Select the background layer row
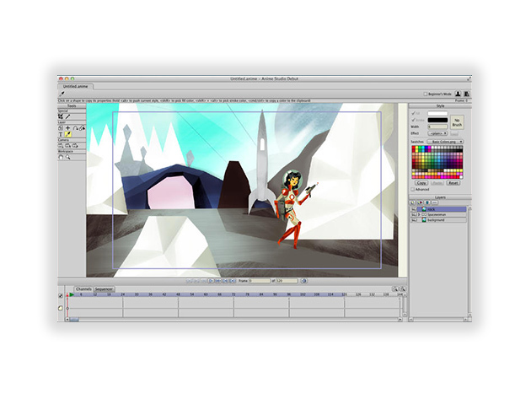Viewport: 531px width, 399px height. (x=438, y=220)
